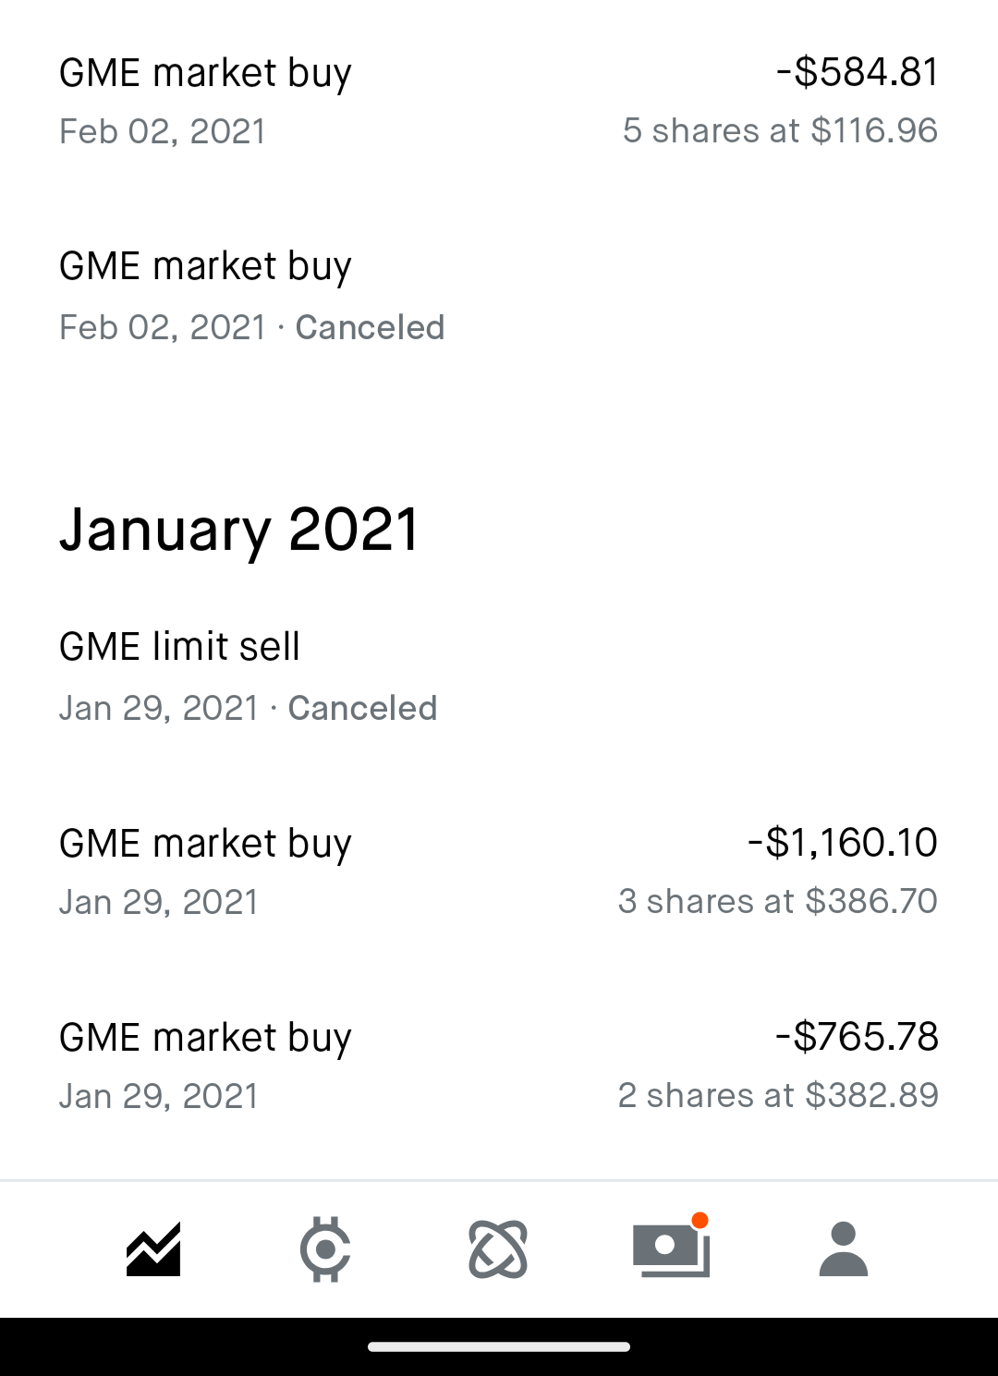Tap "3 shares at $386.70" detail text
This screenshot has width=998, height=1376.
778,901
